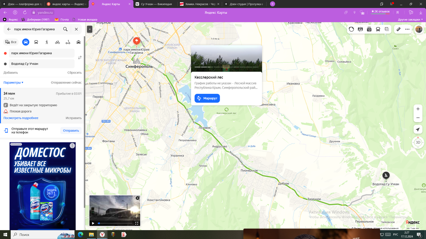This screenshot has height=239, width=426.
Task: Edit start point 'парк имени Юрия Гагарина'
Action: (x=42, y=53)
